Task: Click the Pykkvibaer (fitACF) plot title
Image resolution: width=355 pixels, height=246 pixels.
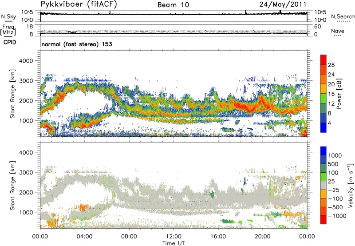Action: pos(79,4)
